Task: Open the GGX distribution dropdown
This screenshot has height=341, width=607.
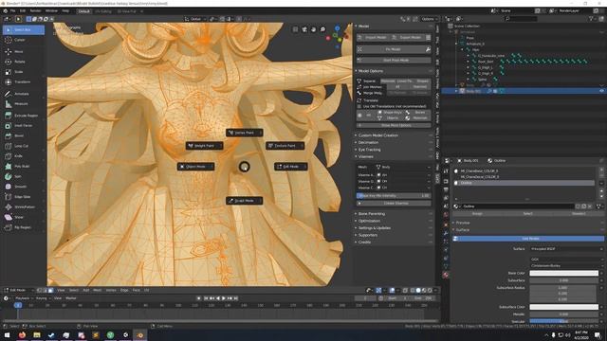Action: (567, 260)
